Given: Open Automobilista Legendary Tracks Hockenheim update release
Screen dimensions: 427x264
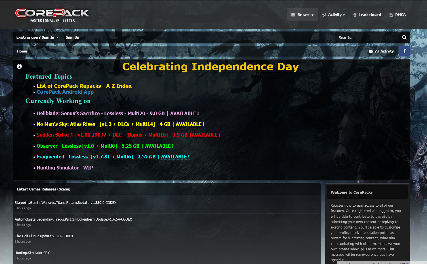Looking at the screenshot, I should [73, 219].
